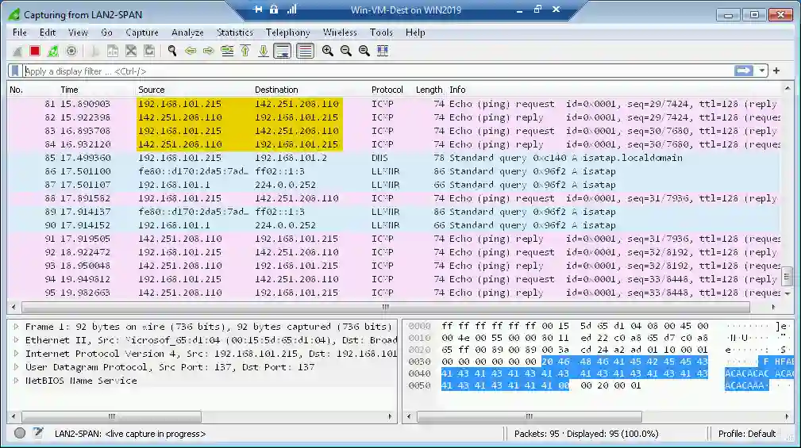Open the Capture menu
Screen dimensions: 801x448
142,33
